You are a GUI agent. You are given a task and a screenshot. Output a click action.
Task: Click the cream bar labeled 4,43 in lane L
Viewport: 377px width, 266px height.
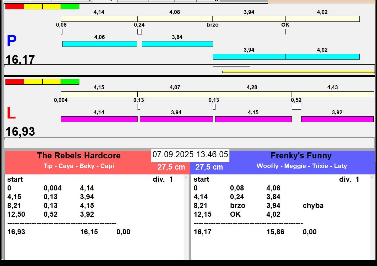tap(332, 94)
